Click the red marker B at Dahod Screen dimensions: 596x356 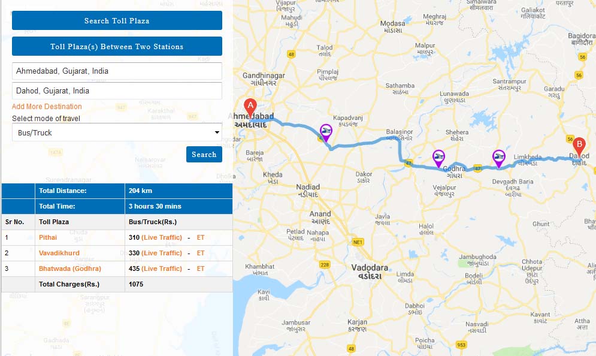point(579,146)
